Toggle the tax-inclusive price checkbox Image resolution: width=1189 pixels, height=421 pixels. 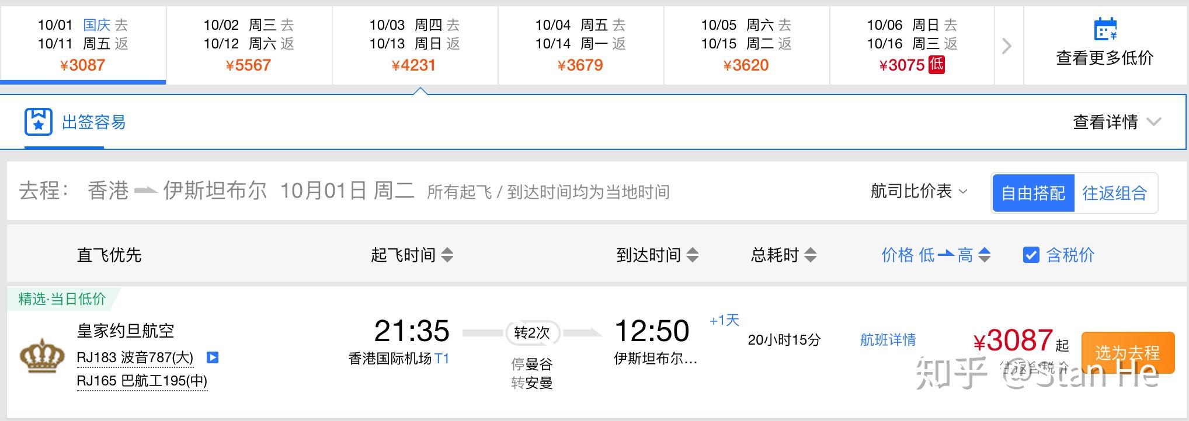1031,255
